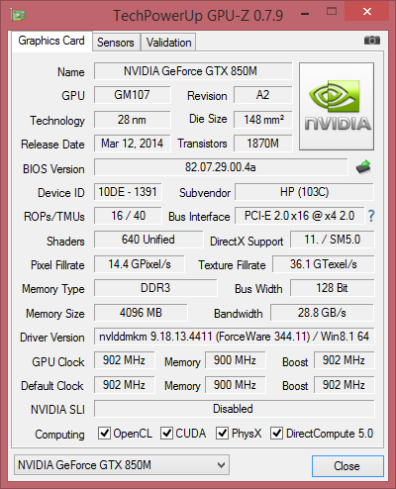Screen dimensions: 396x489
Task: Click the BIOS save chip icon
Action: (x=363, y=167)
